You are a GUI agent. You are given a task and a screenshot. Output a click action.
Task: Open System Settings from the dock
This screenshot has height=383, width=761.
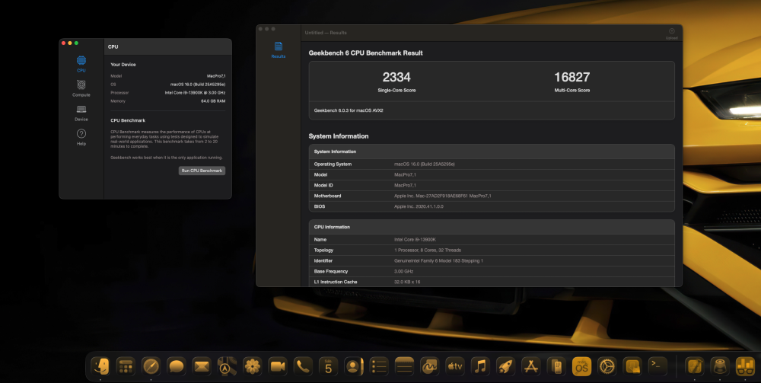pyautogui.click(x=607, y=366)
